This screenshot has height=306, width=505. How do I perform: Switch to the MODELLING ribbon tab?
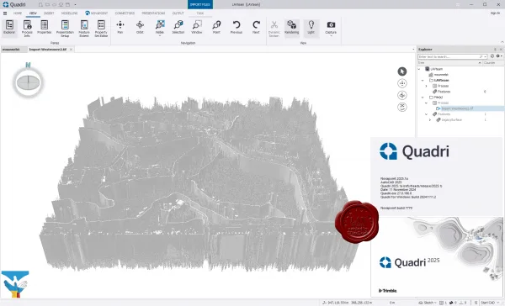coord(69,13)
